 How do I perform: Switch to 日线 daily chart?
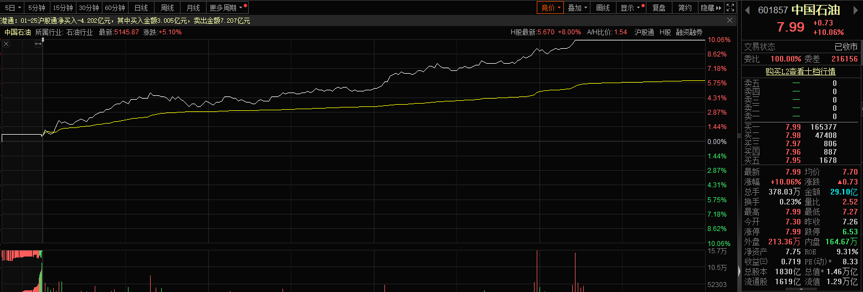click(141, 8)
